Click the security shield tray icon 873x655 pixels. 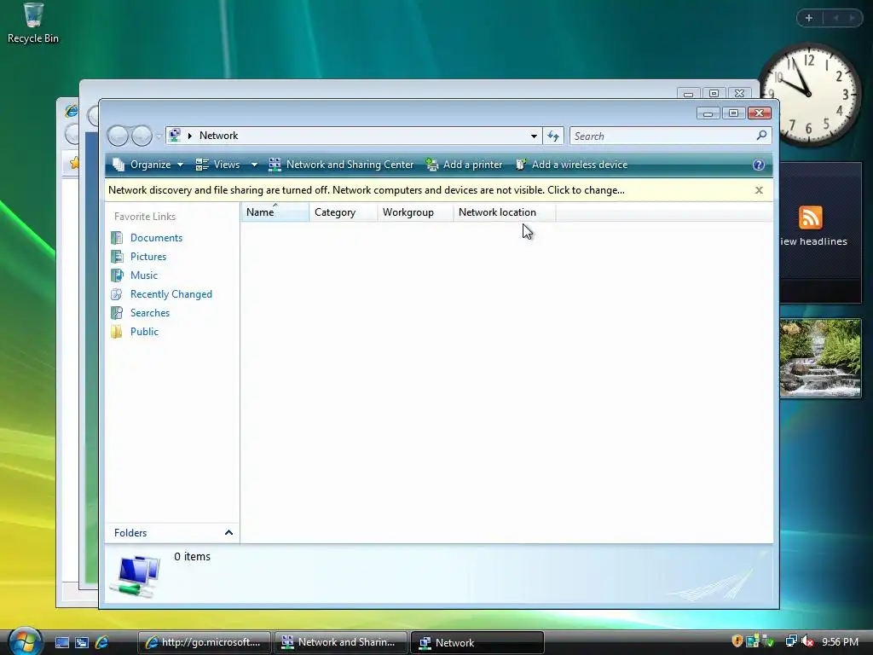coord(737,641)
